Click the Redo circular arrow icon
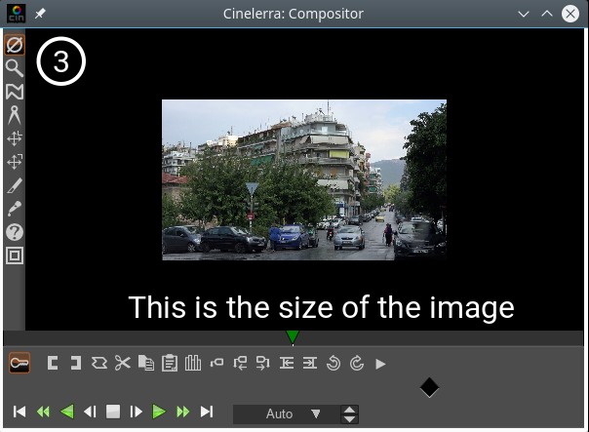Viewport: 589px width, 432px height. click(x=357, y=363)
